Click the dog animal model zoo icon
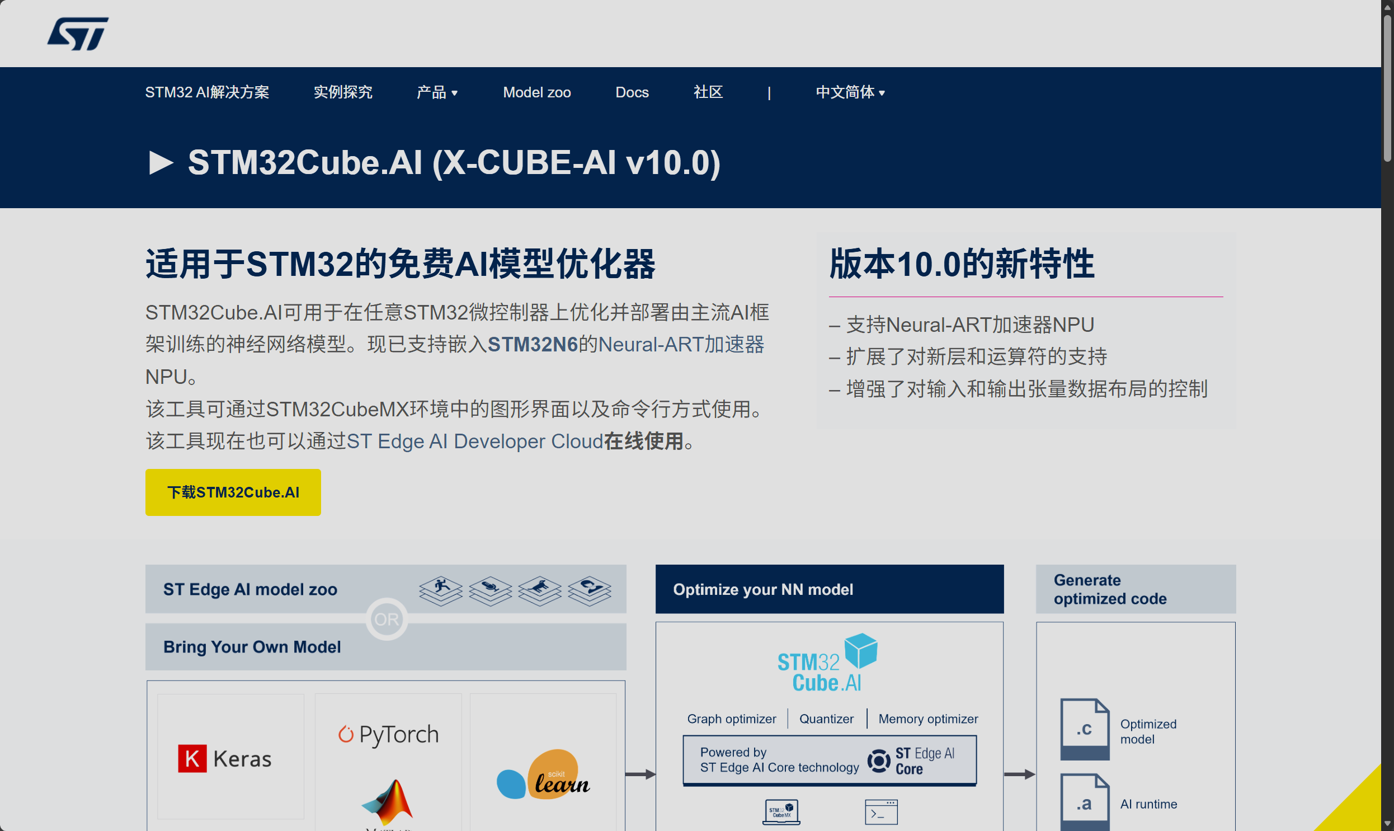 click(539, 590)
